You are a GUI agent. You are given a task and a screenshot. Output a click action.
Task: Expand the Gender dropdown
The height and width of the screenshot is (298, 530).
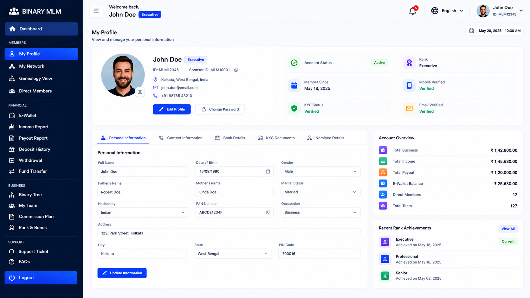[x=320, y=171]
